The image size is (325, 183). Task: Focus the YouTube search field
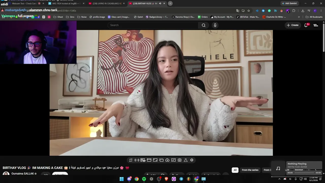[153, 25]
